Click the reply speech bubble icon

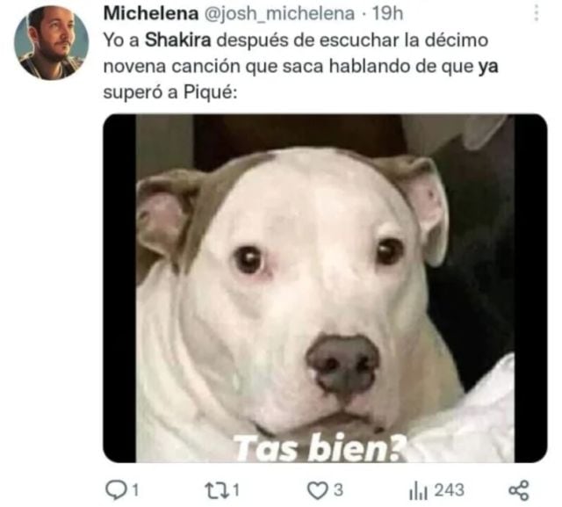[x=116, y=489]
